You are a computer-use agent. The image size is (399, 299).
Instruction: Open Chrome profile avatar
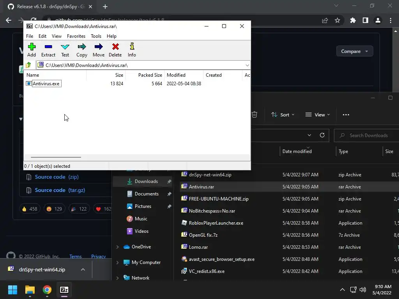pos(378,20)
